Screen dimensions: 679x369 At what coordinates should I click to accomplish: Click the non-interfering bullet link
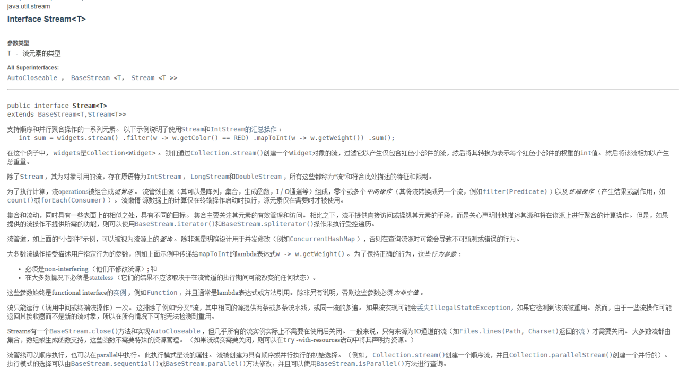point(66,269)
